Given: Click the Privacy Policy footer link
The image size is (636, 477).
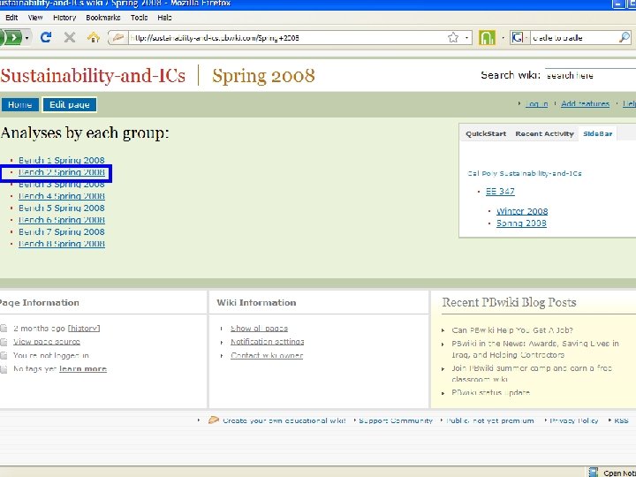Looking at the screenshot, I should click(x=574, y=420).
